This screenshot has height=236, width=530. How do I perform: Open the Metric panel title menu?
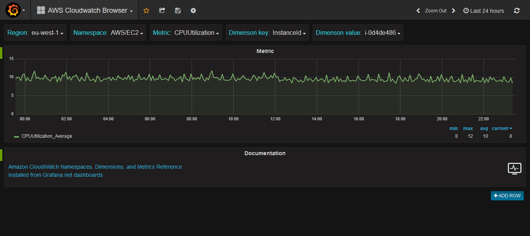click(265, 51)
